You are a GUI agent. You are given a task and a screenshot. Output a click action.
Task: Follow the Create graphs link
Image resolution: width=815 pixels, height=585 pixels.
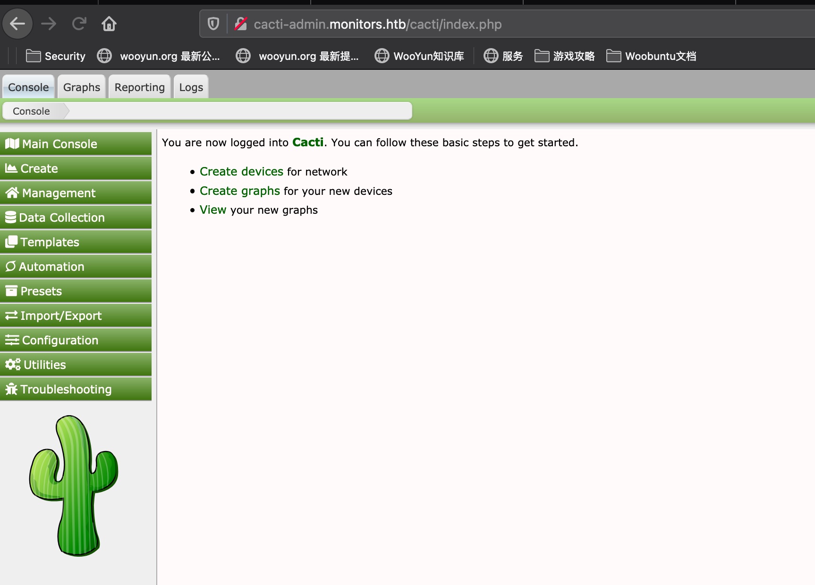tap(240, 191)
